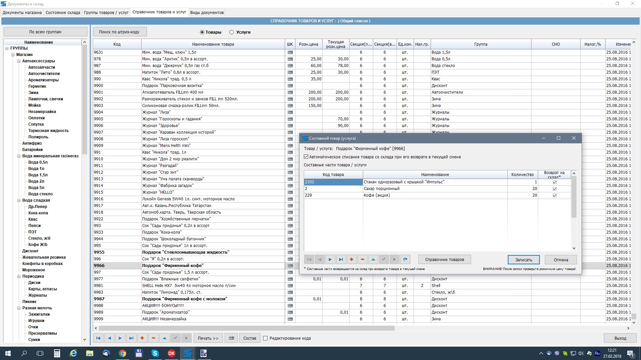Collapse the Автоаксессуары tree group
641x360 pixels.
point(19,61)
